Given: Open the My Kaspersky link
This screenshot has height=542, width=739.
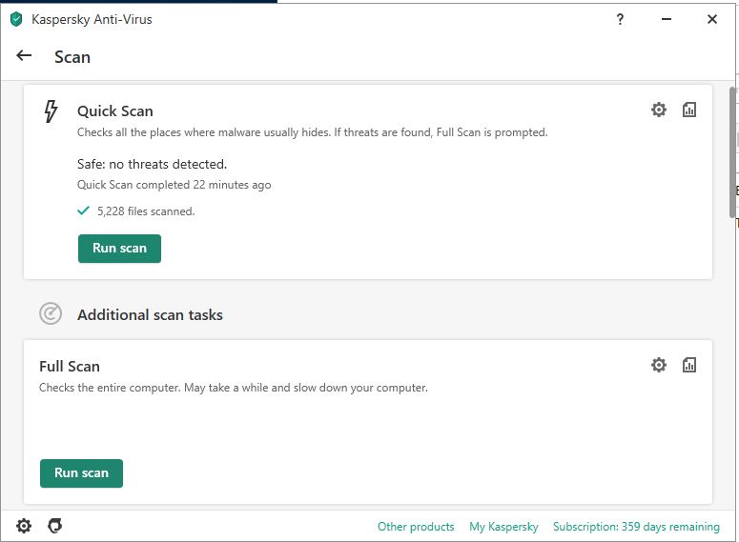Looking at the screenshot, I should [503, 527].
